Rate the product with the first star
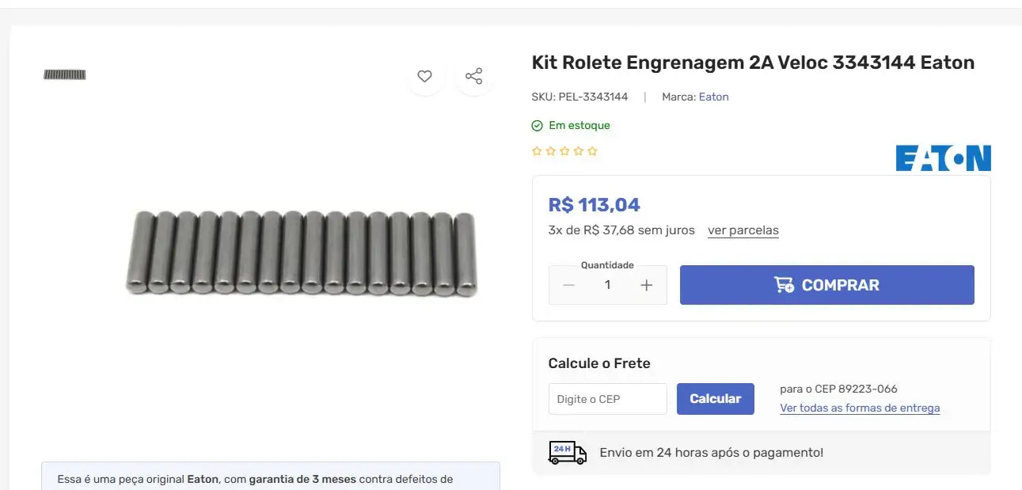The width and height of the screenshot is (1022, 490). [x=537, y=150]
